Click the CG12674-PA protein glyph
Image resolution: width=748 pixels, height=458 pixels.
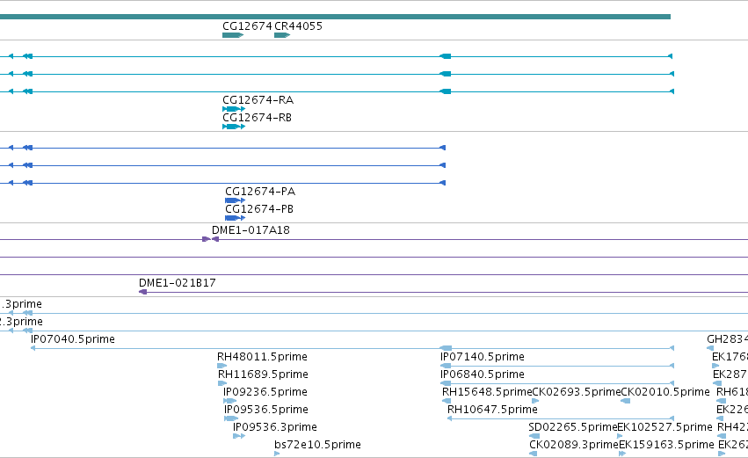click(x=235, y=200)
